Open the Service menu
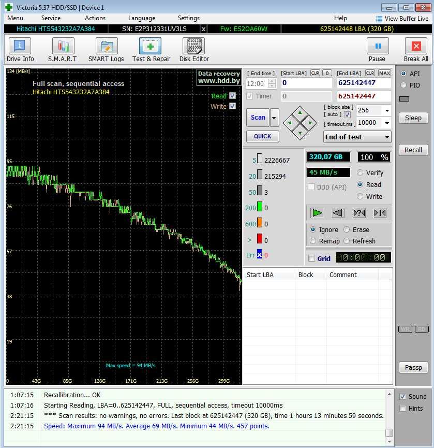 click(51, 18)
